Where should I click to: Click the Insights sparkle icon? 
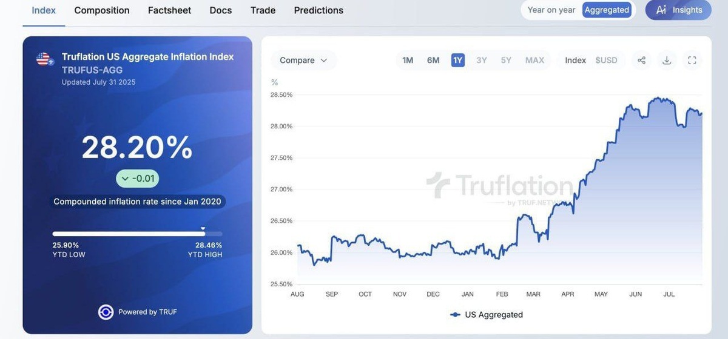pyautogui.click(x=661, y=10)
